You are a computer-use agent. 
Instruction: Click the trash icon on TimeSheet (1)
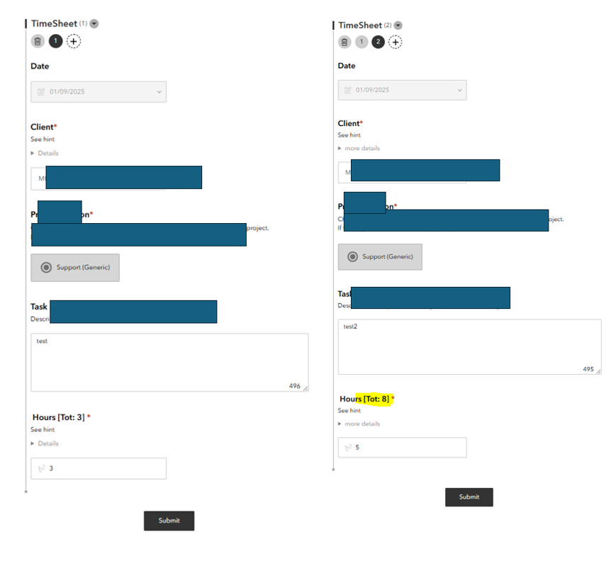38,41
